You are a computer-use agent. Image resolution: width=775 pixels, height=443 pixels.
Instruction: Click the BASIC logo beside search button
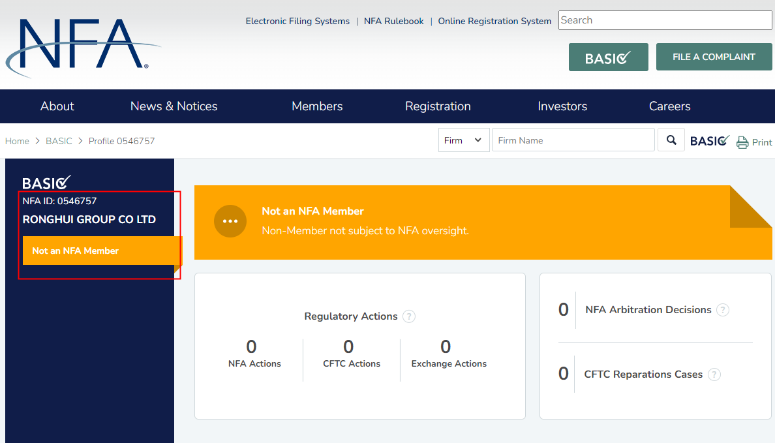(709, 141)
